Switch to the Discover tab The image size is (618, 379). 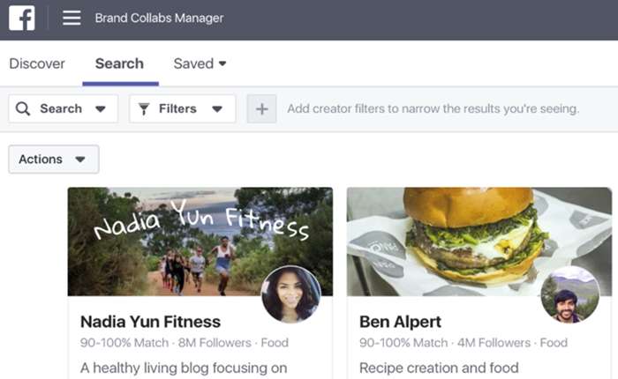click(x=37, y=63)
